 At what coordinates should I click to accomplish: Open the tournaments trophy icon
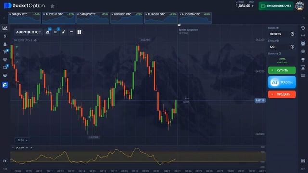pyautogui.click(x=303, y=60)
